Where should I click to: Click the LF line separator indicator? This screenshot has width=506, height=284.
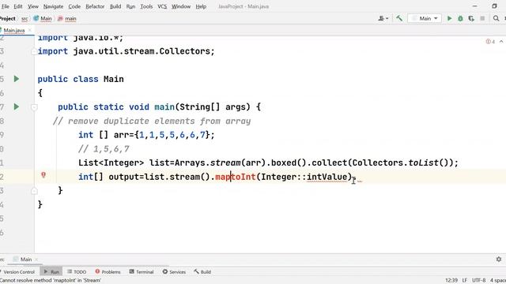pyautogui.click(x=465, y=281)
